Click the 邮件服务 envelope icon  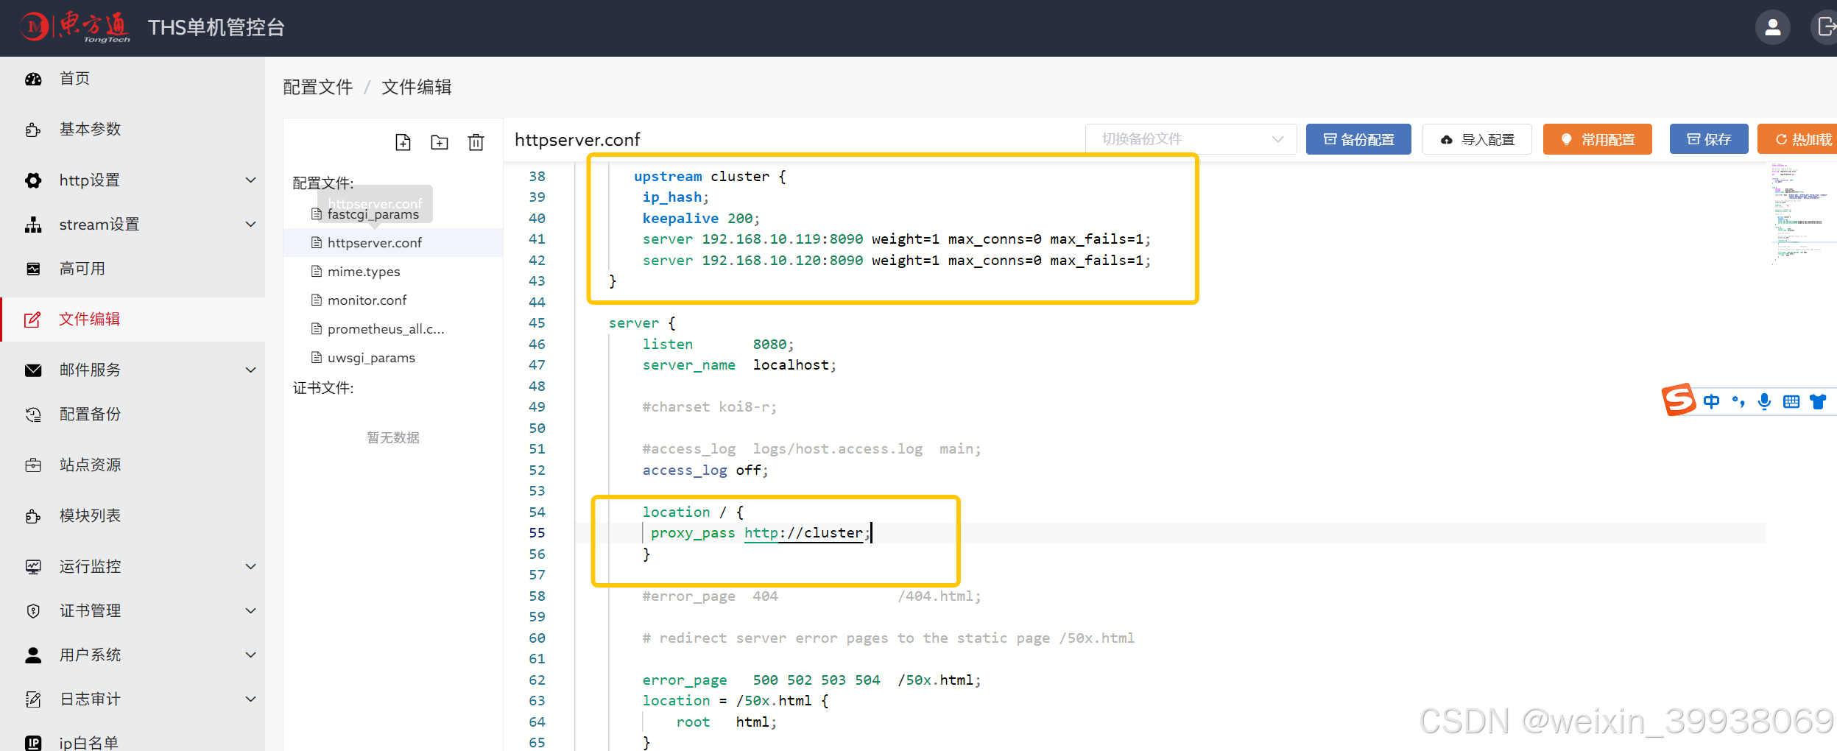coord(33,370)
